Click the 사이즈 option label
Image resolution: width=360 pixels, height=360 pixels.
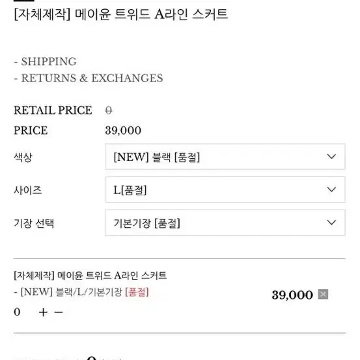28,190
